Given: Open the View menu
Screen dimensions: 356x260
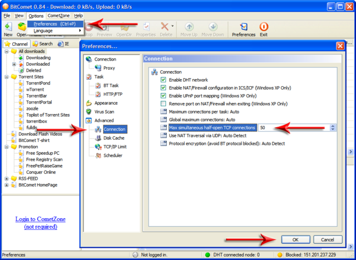Looking at the screenshot, I should point(19,16).
